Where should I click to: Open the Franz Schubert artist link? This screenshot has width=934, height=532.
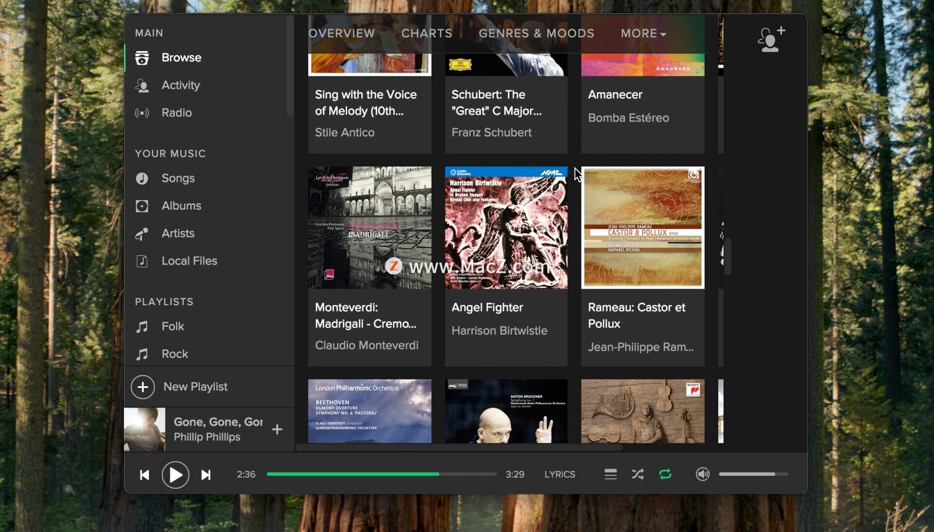[491, 132]
